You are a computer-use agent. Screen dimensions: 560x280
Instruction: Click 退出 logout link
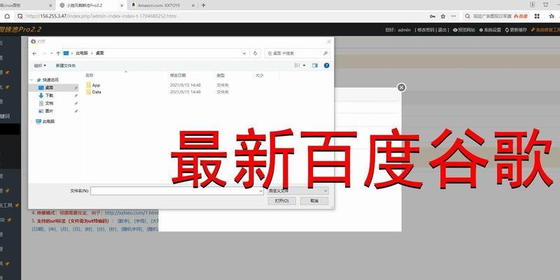point(442,30)
